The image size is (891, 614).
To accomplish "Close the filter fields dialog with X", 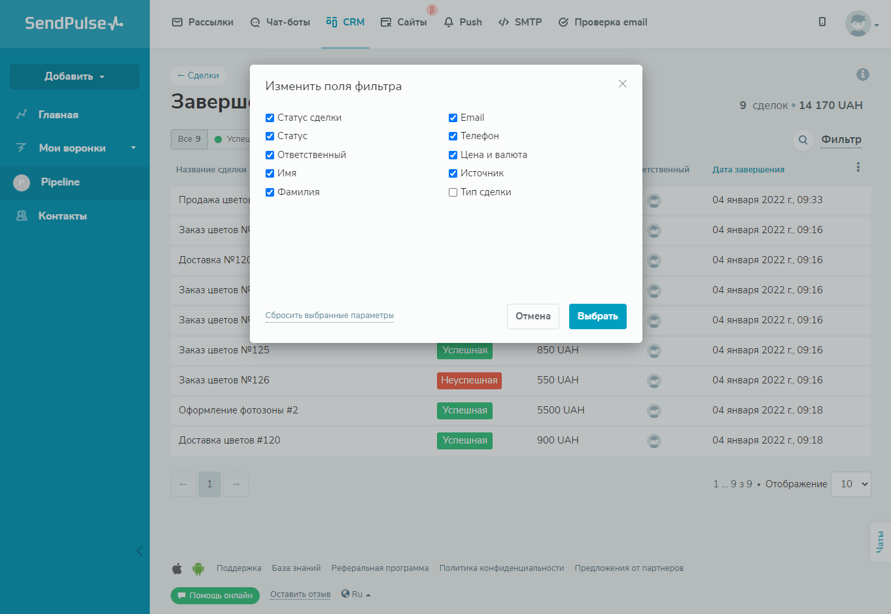I will 622,84.
